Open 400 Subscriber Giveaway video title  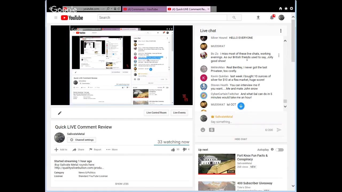pyautogui.click(x=255, y=183)
